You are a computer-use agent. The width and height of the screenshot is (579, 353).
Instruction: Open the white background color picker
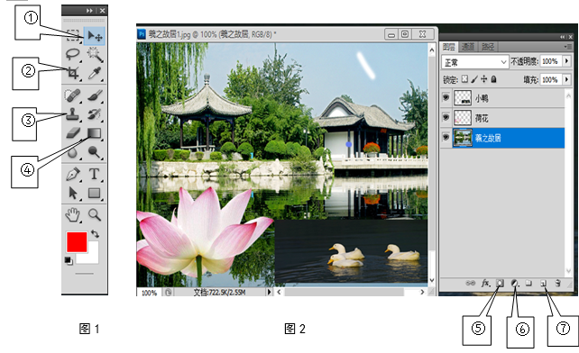[92, 257]
